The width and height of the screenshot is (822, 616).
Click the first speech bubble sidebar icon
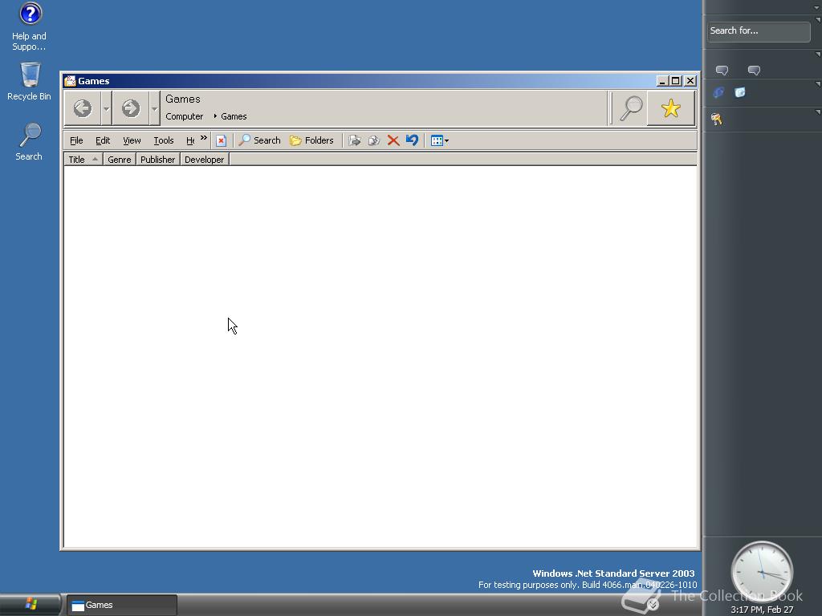point(722,71)
